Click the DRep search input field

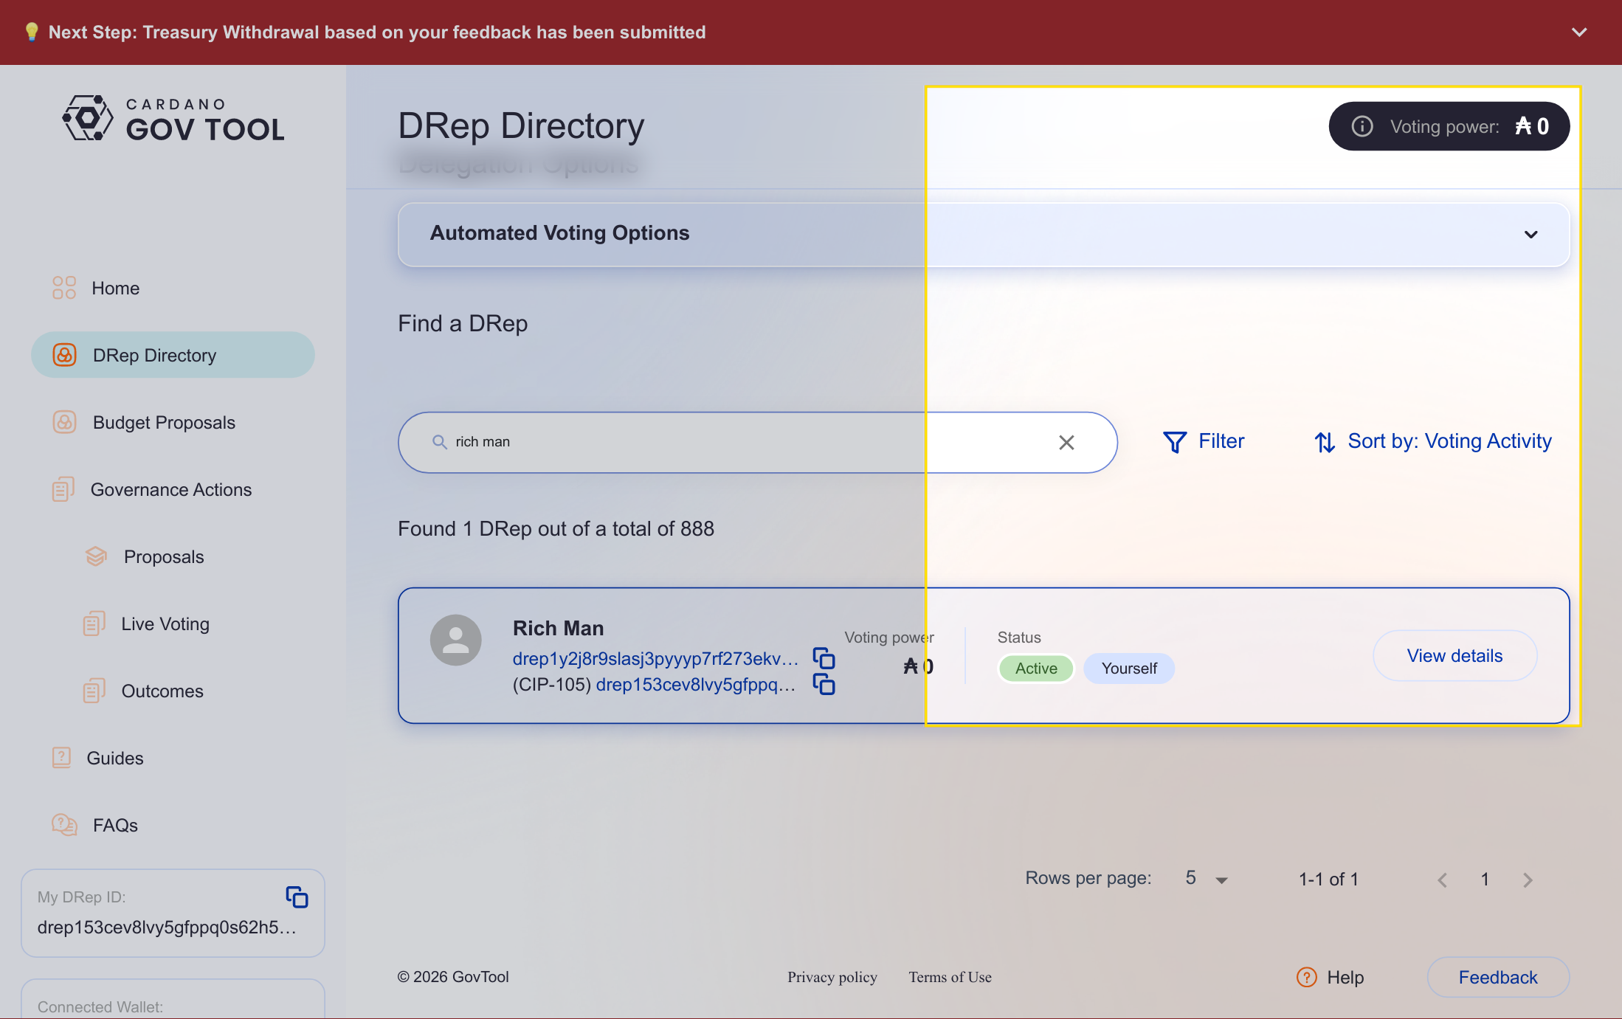738,442
